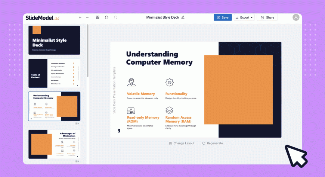Open the grid view icon in toolbar

(x=97, y=17)
